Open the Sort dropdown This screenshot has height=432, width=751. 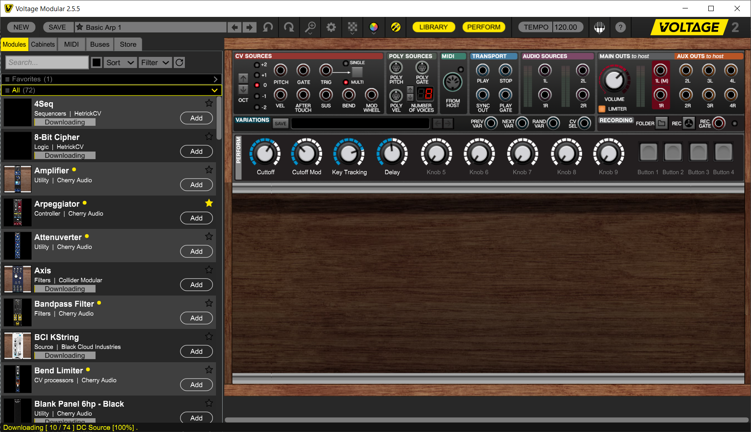click(120, 63)
